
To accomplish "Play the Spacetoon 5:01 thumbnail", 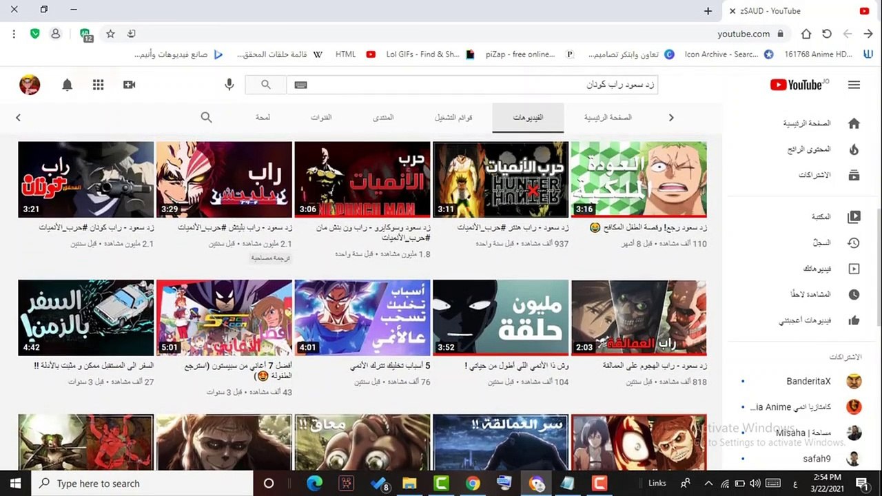I will click(225, 318).
